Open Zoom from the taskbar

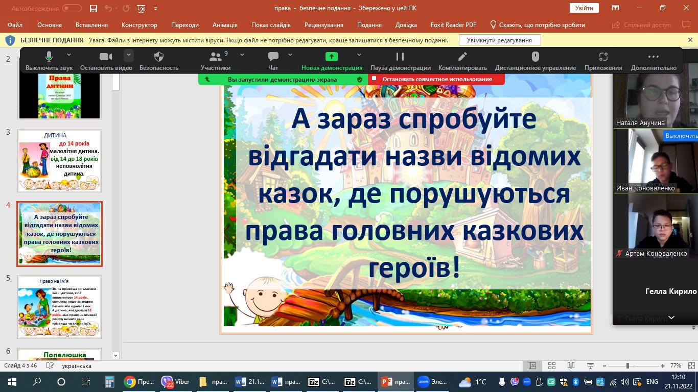(432, 381)
